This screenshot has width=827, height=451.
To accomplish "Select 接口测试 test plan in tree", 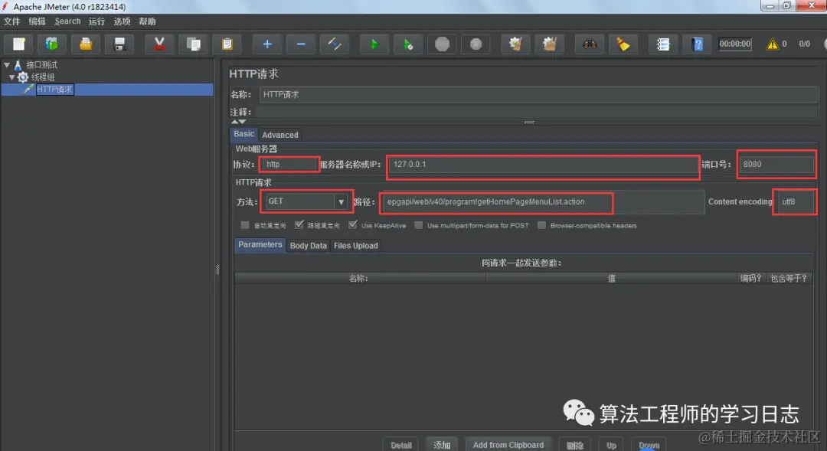I will click(x=41, y=65).
